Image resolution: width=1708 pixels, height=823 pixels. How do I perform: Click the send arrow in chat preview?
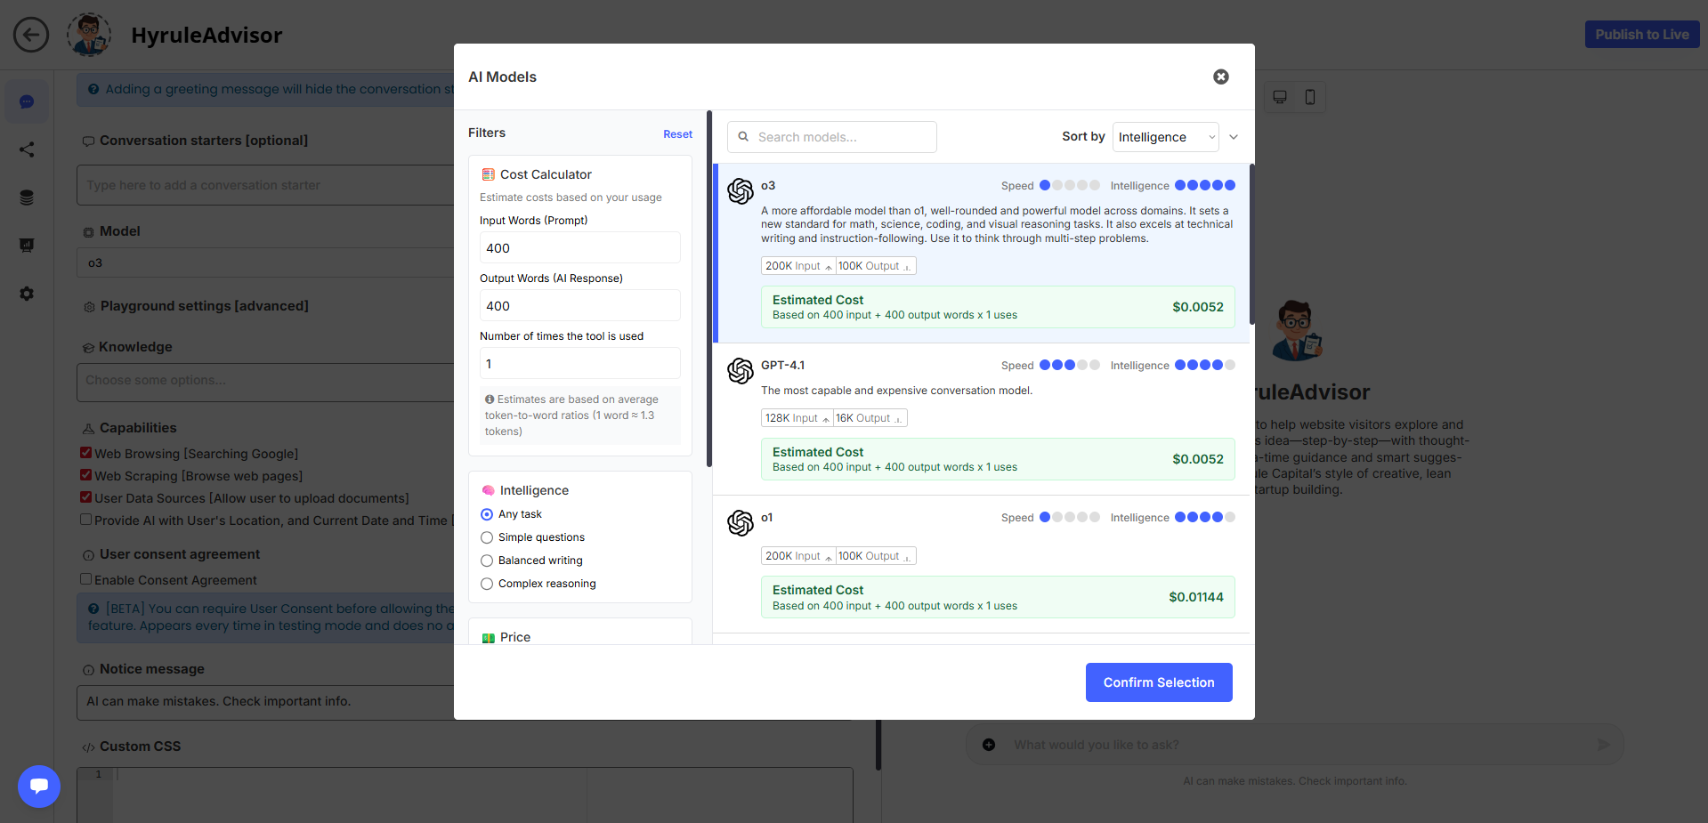point(1603,745)
